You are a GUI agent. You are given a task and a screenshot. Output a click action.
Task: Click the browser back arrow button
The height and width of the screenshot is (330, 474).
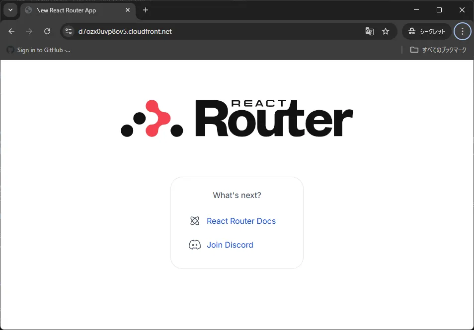point(11,31)
